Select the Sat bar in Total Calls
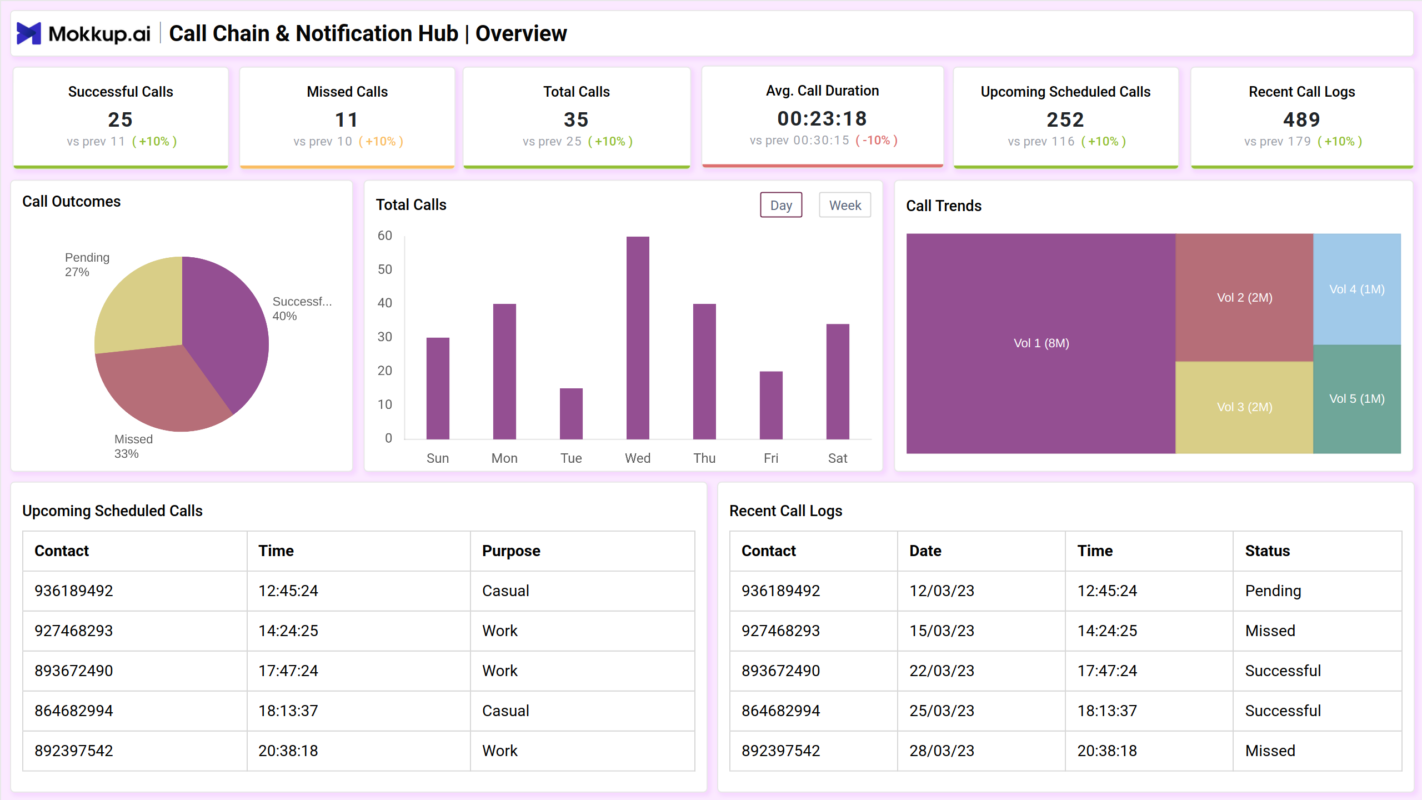 tap(838, 382)
